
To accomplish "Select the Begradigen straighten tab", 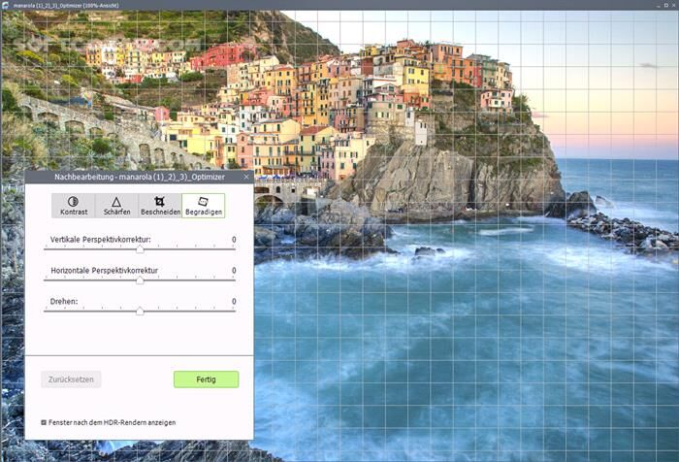I will coord(204,206).
